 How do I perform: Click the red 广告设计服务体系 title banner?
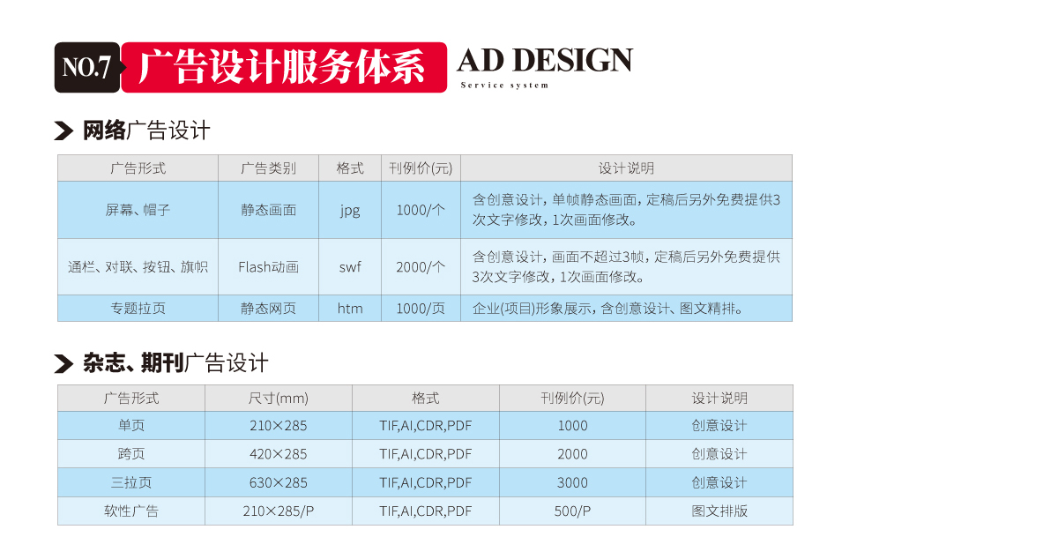[x=283, y=67]
